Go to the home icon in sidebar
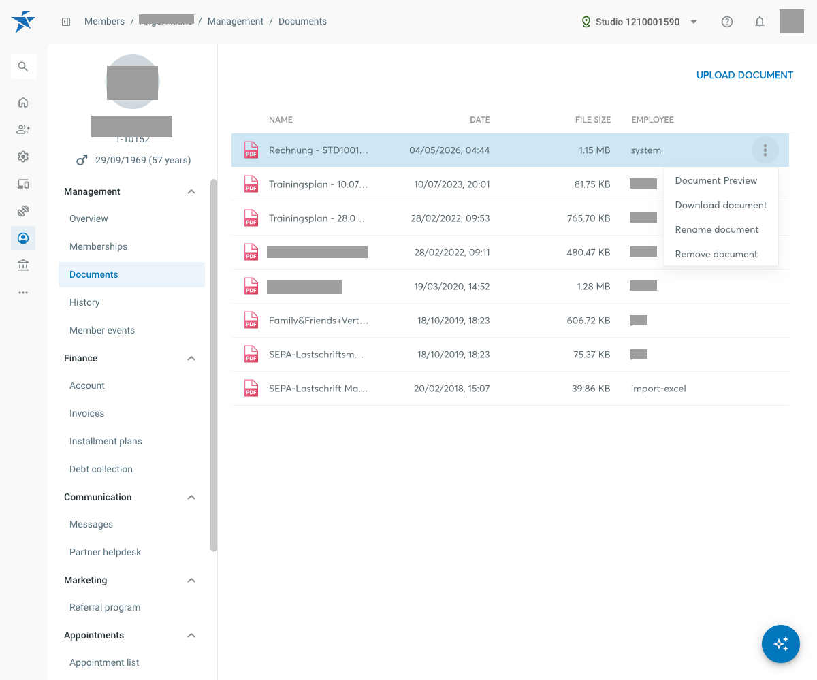Screen dimensions: 817x680 click(x=23, y=103)
